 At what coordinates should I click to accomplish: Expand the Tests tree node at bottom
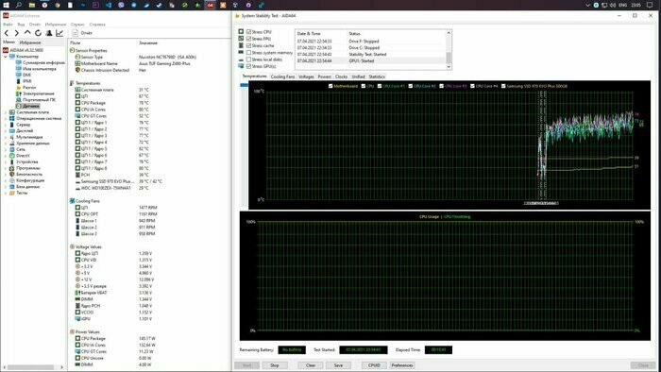(6, 193)
